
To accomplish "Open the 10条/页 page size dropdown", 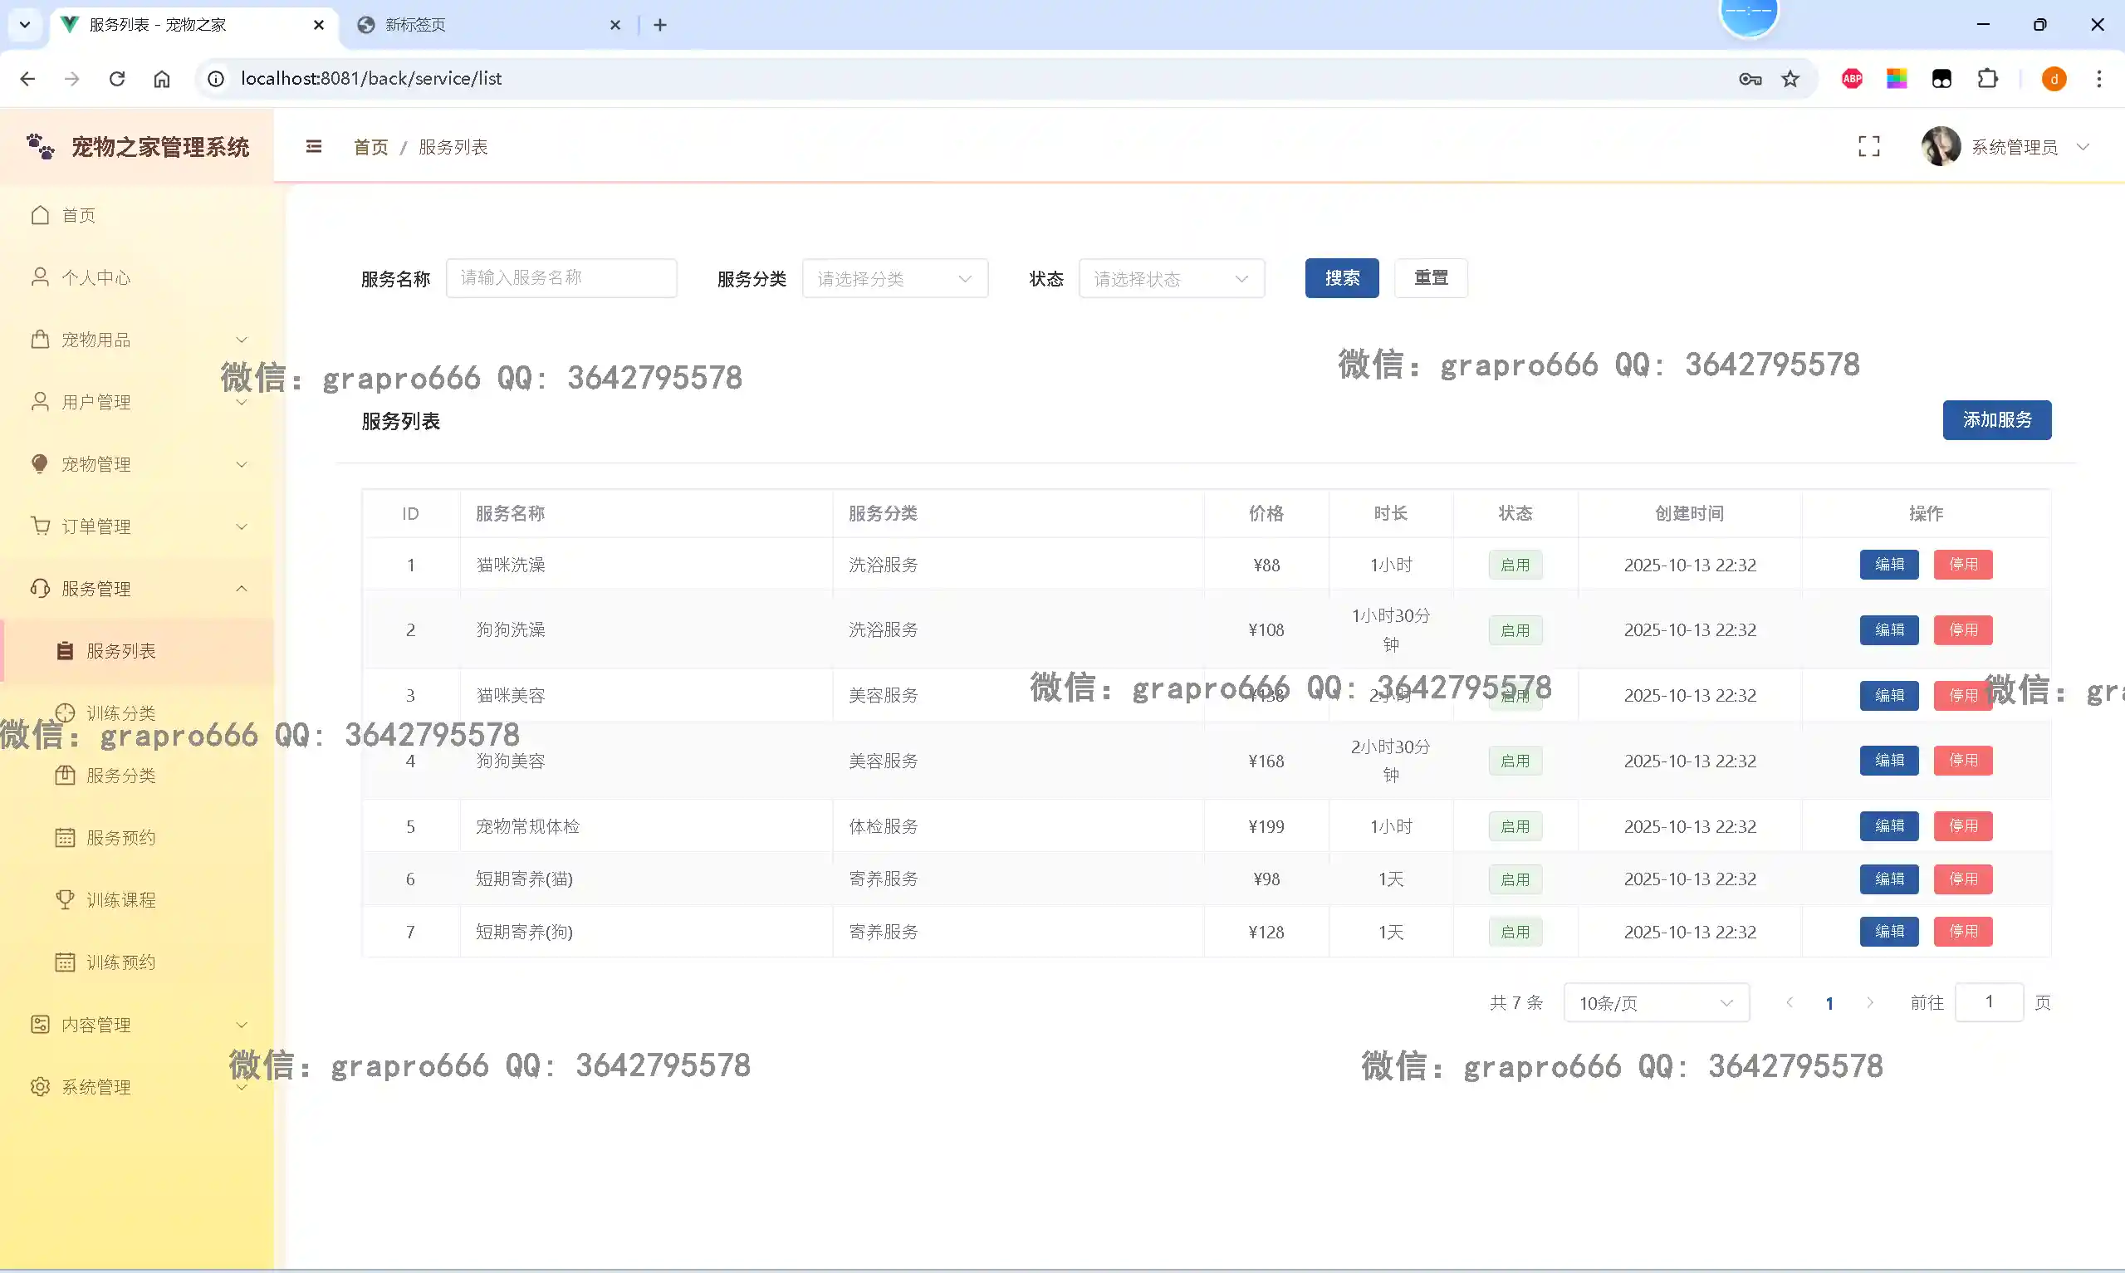I will click(x=1655, y=1003).
